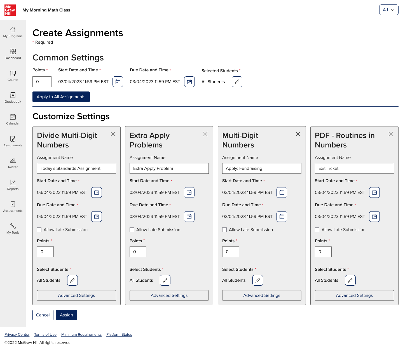Open the Terms of Use link

tap(45, 335)
